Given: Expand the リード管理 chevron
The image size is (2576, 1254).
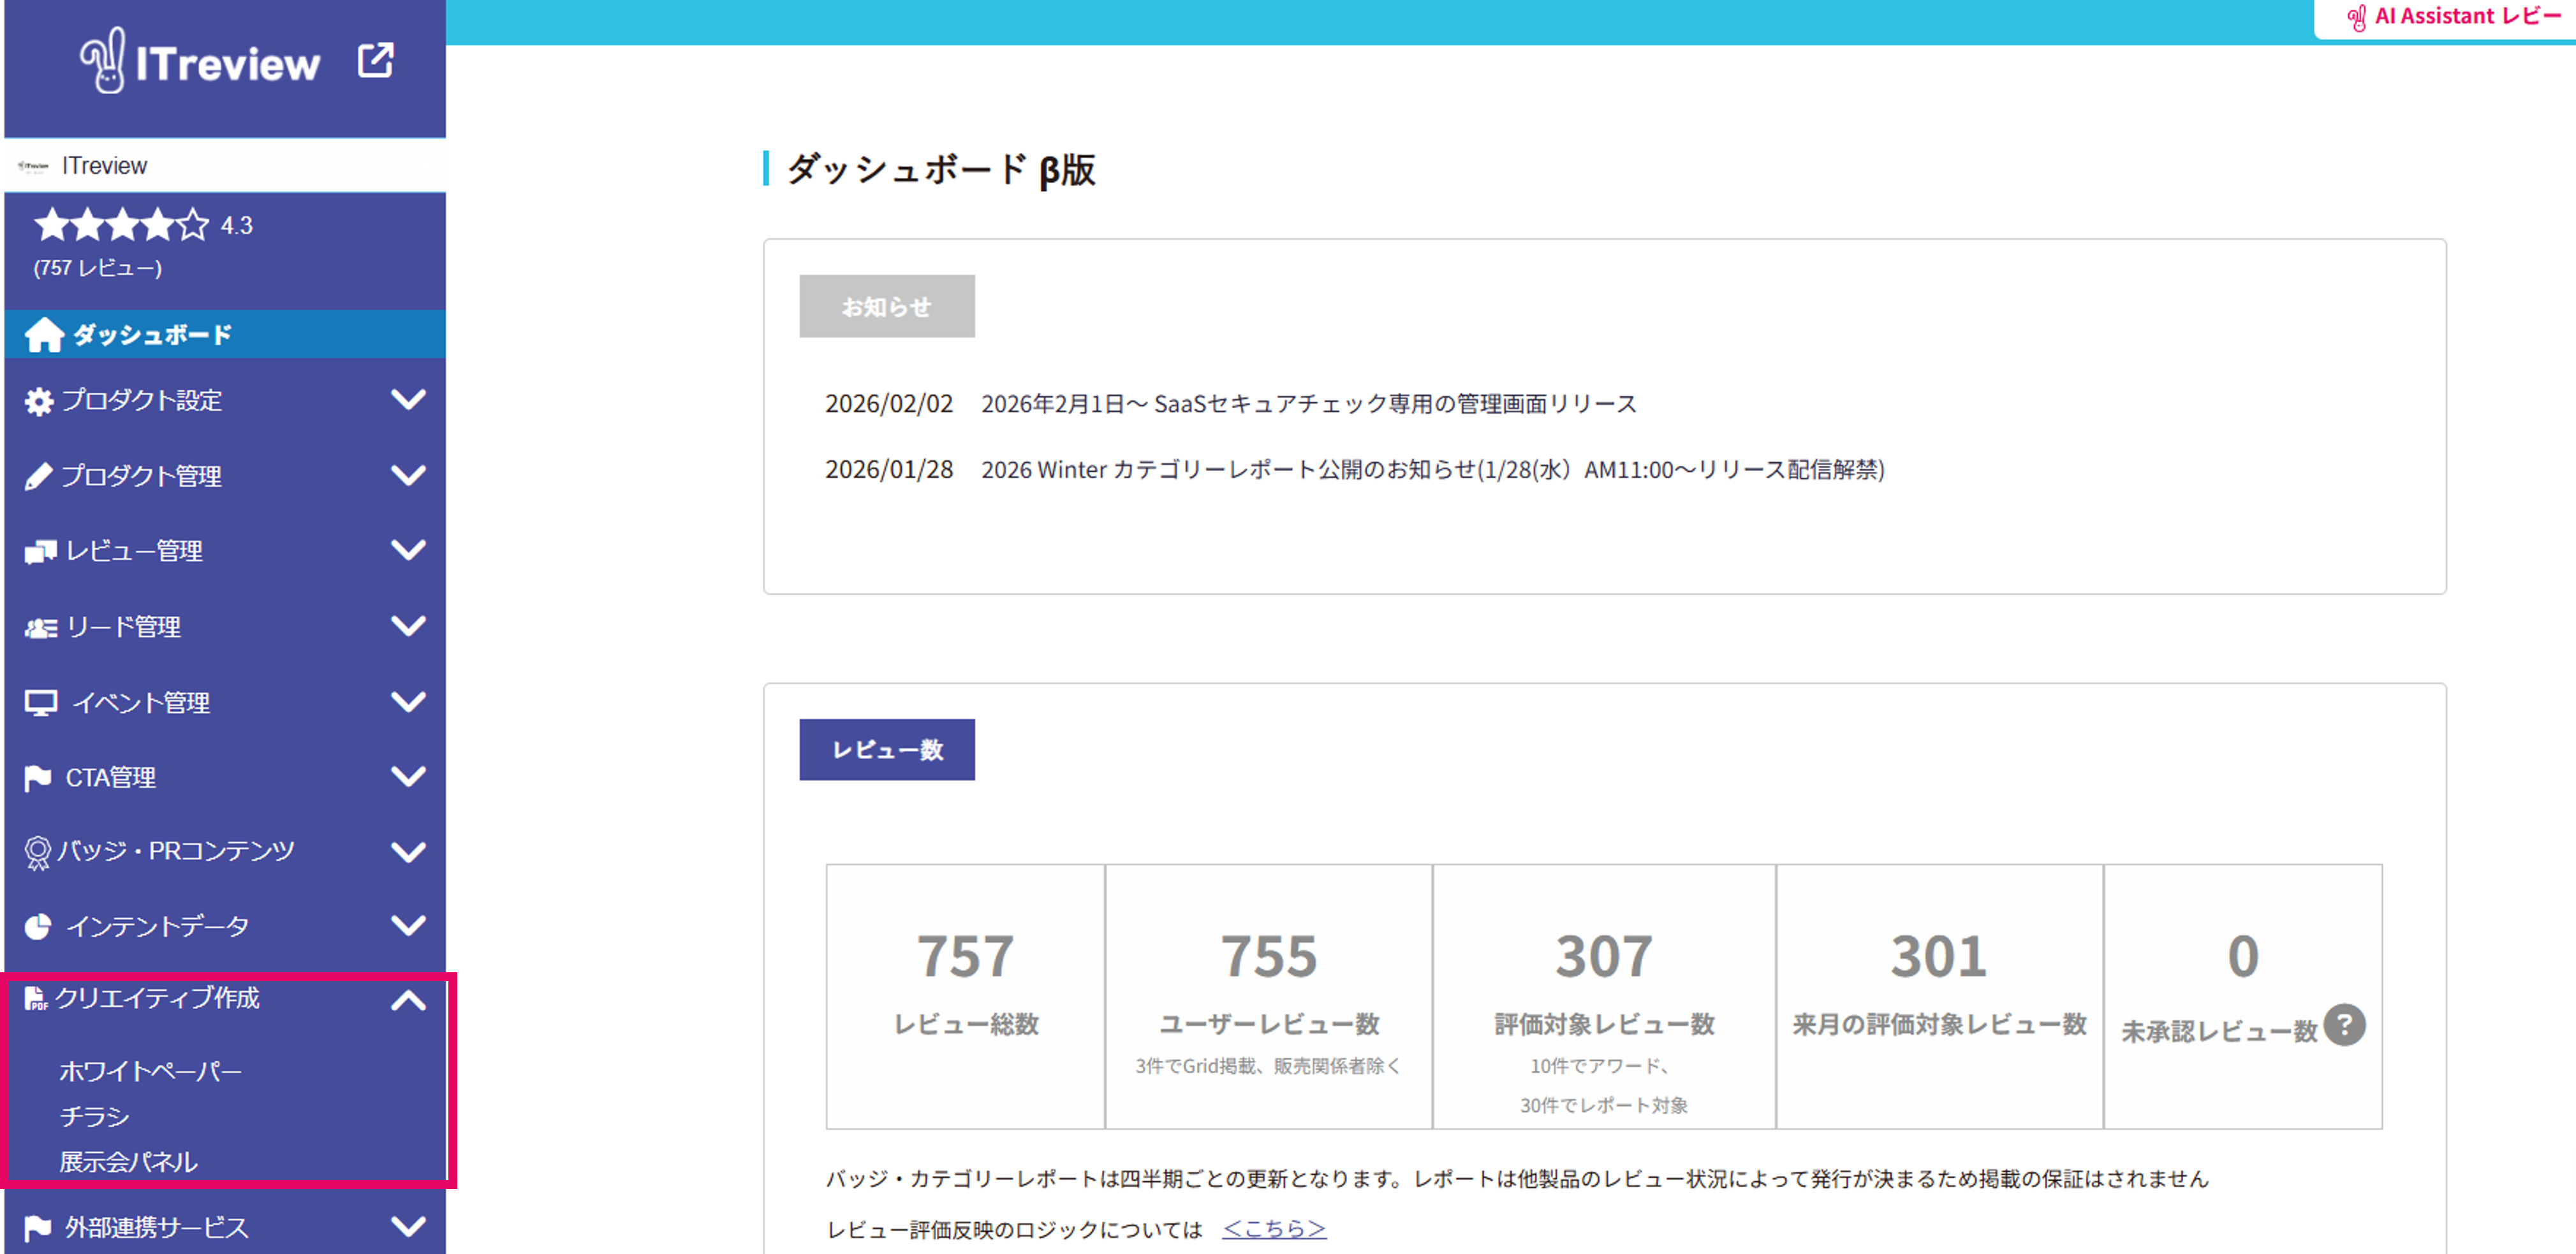Looking at the screenshot, I should [408, 627].
